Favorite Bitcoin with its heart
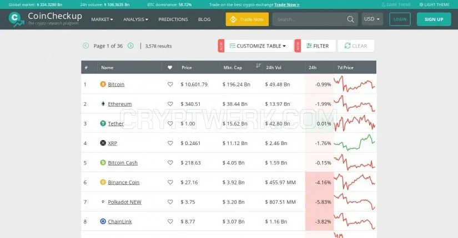The image size is (458, 238). click(170, 85)
